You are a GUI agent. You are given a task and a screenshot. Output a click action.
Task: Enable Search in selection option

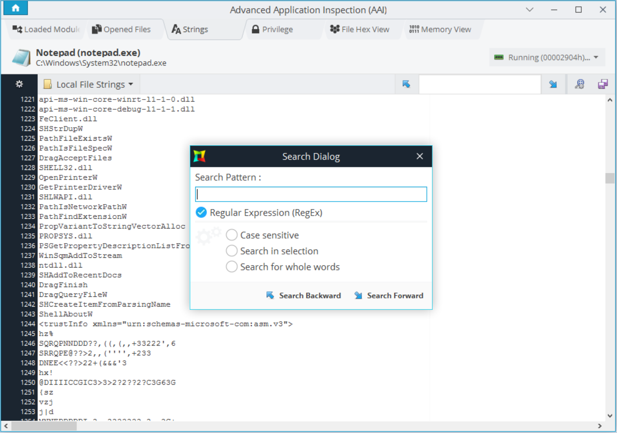(232, 251)
